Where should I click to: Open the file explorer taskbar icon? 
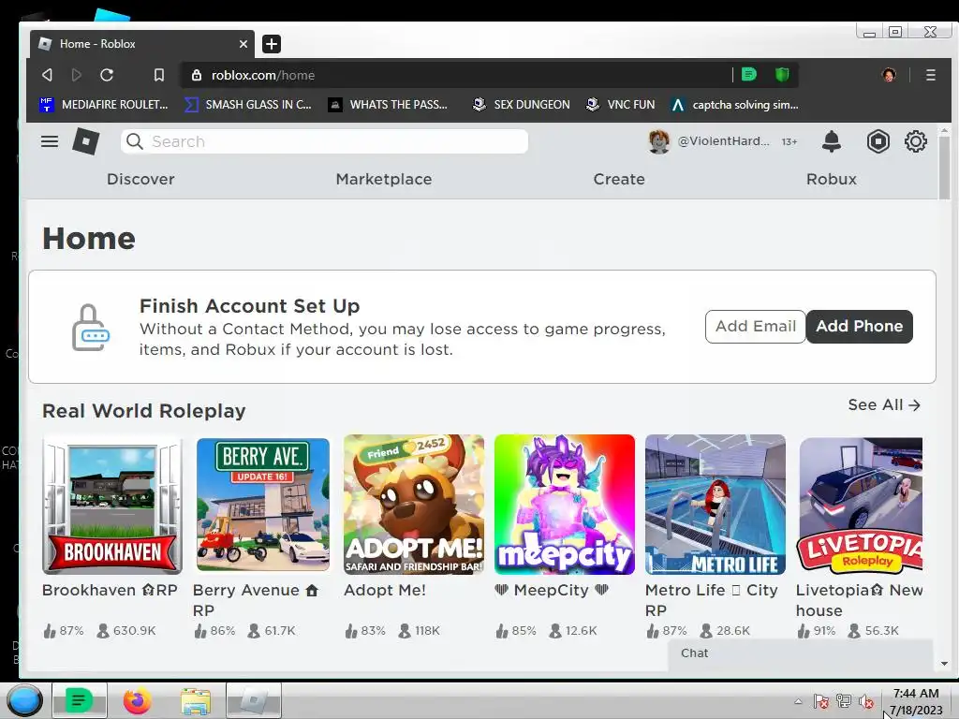tap(196, 700)
